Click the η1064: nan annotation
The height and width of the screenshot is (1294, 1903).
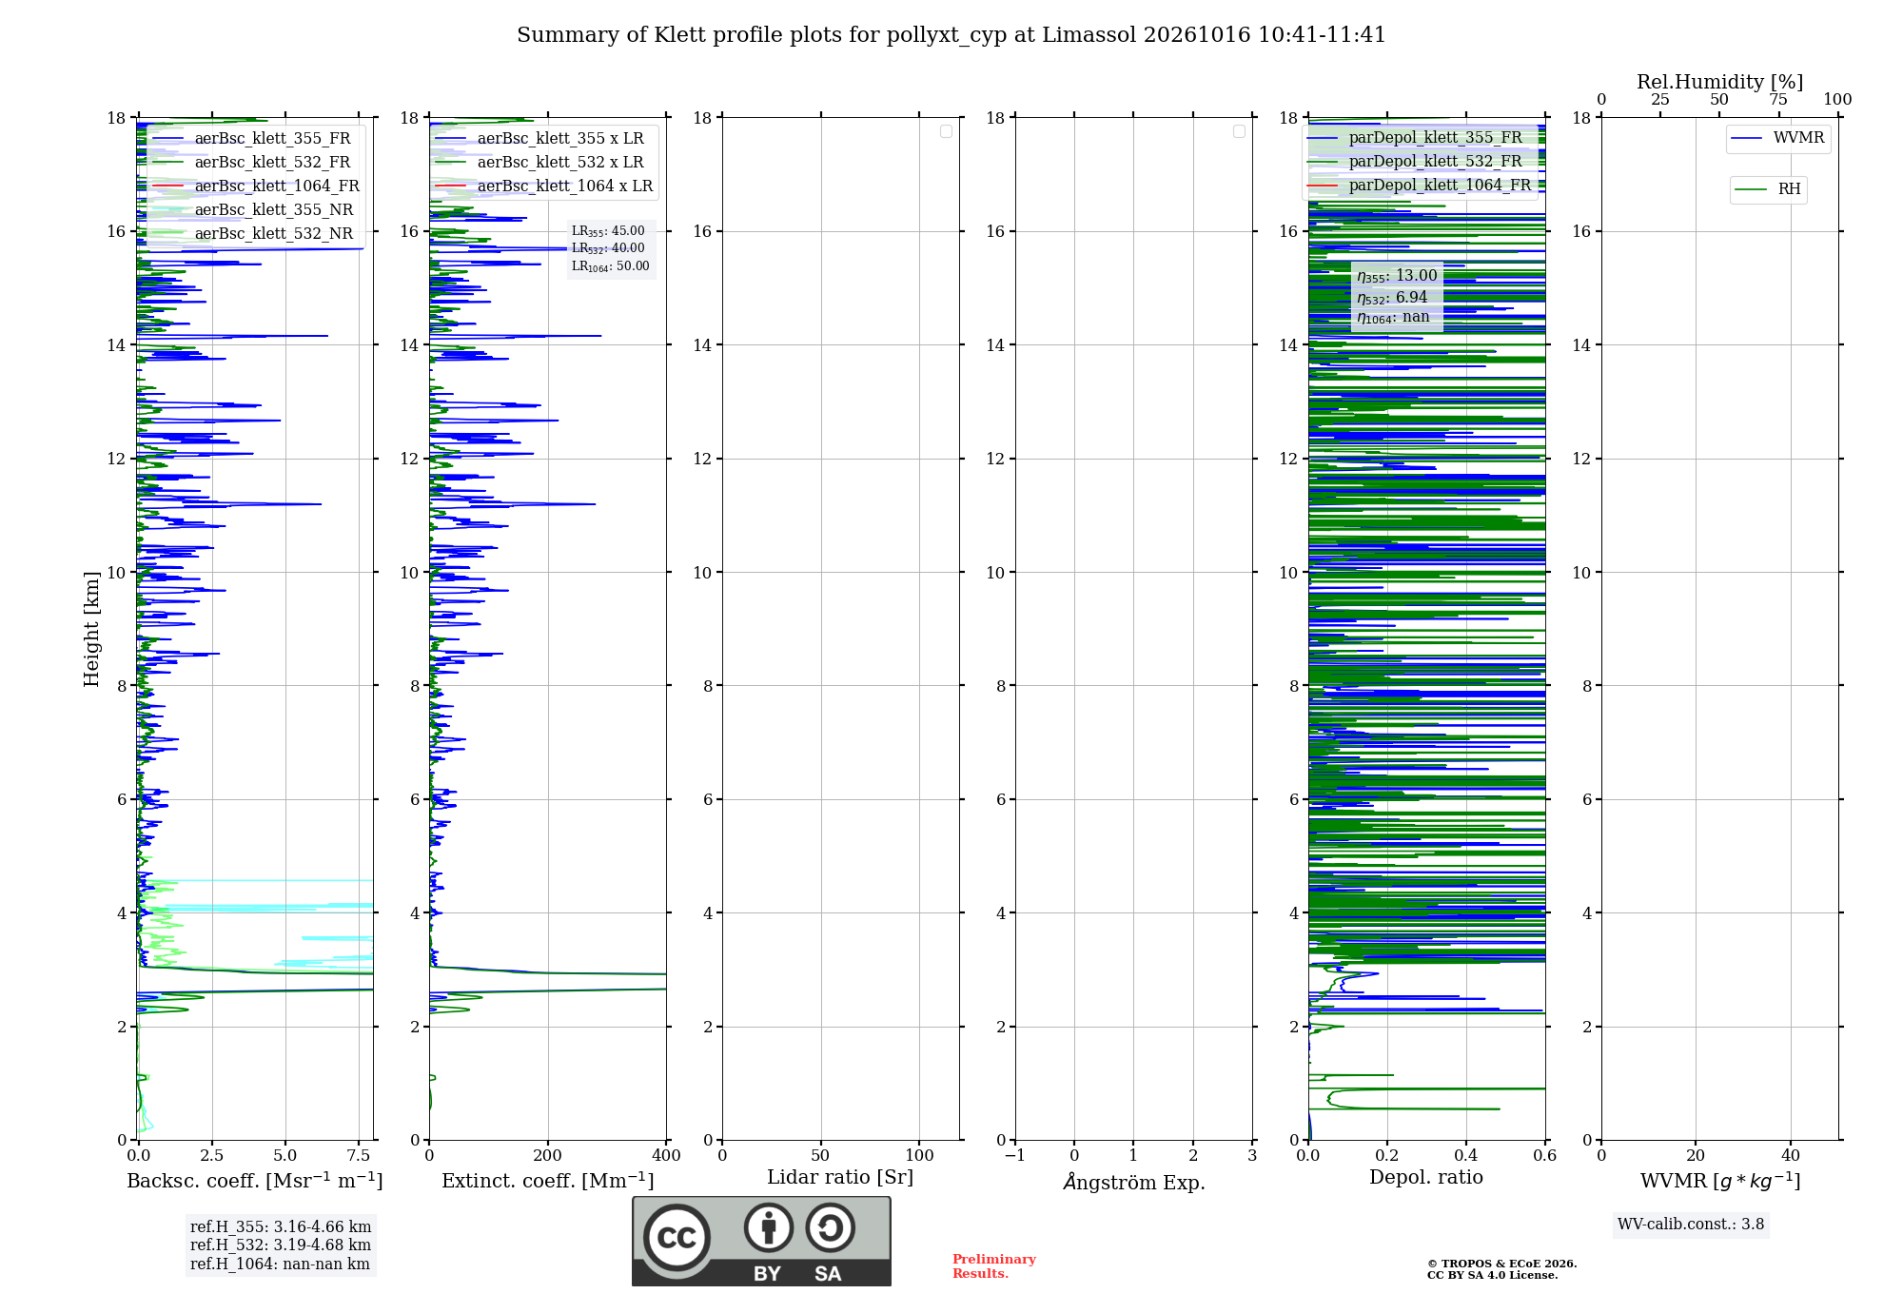click(x=1393, y=318)
